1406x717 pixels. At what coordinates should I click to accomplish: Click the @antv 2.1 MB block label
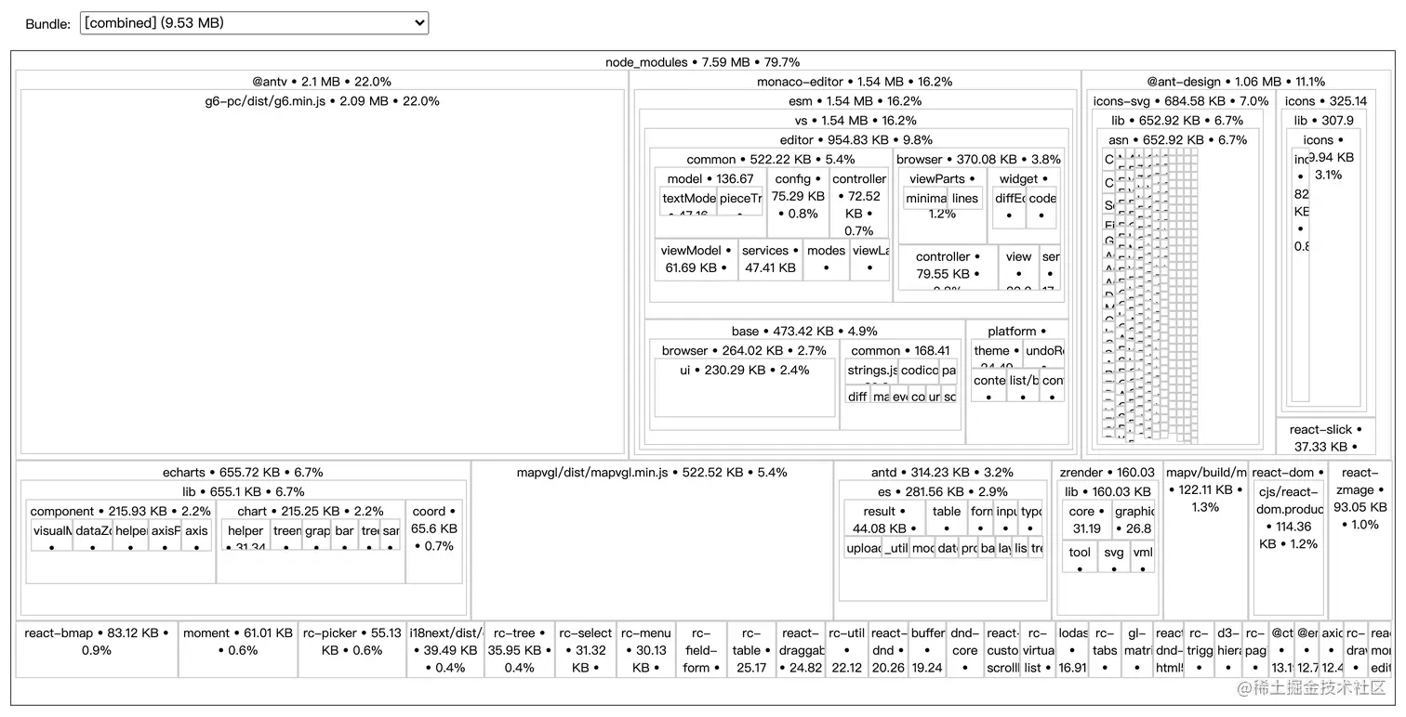click(322, 82)
